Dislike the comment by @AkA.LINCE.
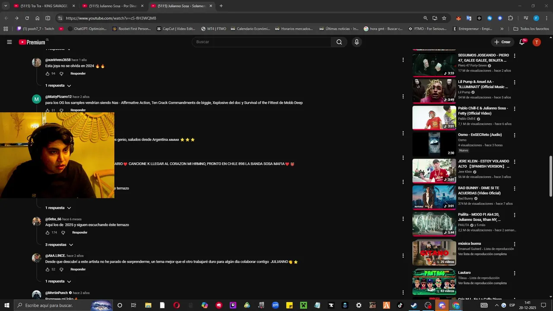Image resolution: width=553 pixels, height=311 pixels. (x=61, y=269)
